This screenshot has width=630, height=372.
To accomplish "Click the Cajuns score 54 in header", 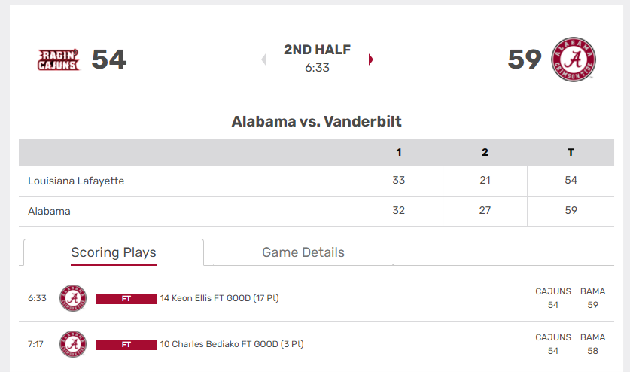I will tap(109, 59).
